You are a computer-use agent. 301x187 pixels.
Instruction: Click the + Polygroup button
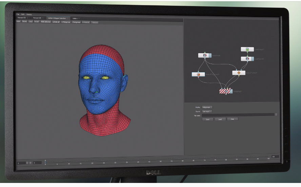coord(66,22)
